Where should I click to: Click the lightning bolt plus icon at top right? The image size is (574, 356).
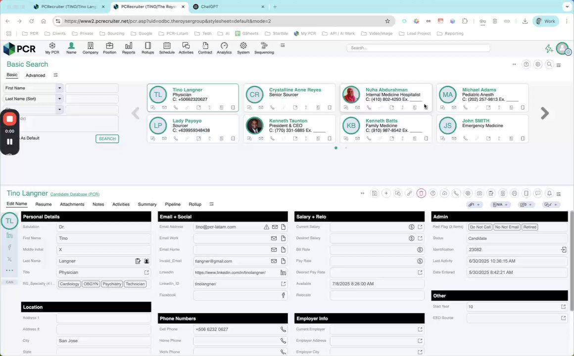point(549,48)
